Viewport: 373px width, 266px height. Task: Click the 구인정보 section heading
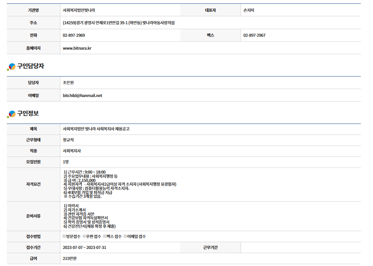(28, 113)
